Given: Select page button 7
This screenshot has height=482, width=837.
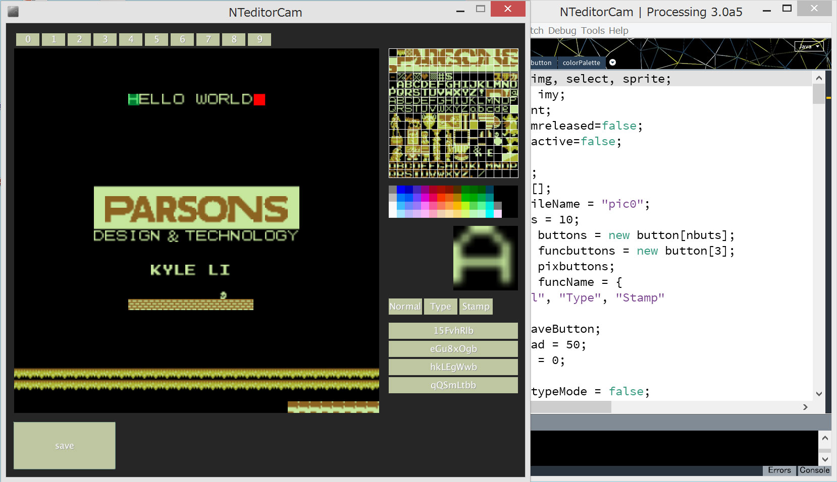Looking at the screenshot, I should 208,39.
